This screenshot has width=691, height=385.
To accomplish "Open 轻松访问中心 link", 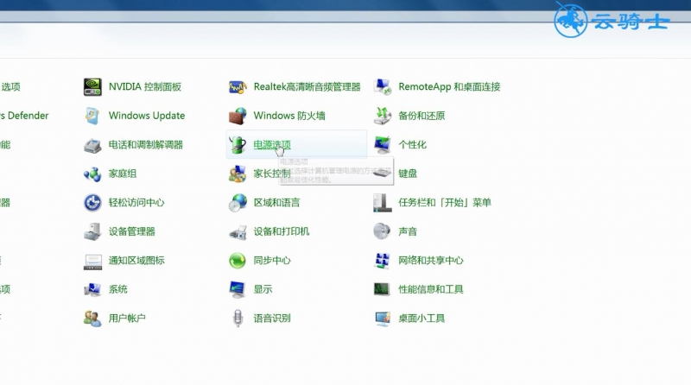I will [136, 203].
